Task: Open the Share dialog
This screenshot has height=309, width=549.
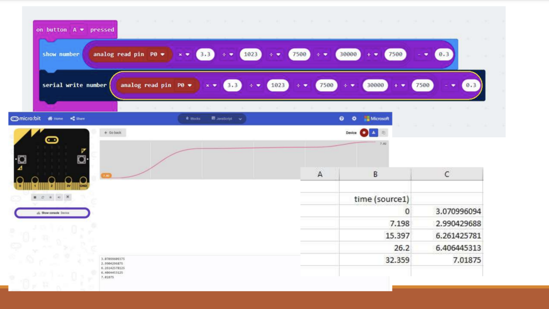Action: (77, 119)
